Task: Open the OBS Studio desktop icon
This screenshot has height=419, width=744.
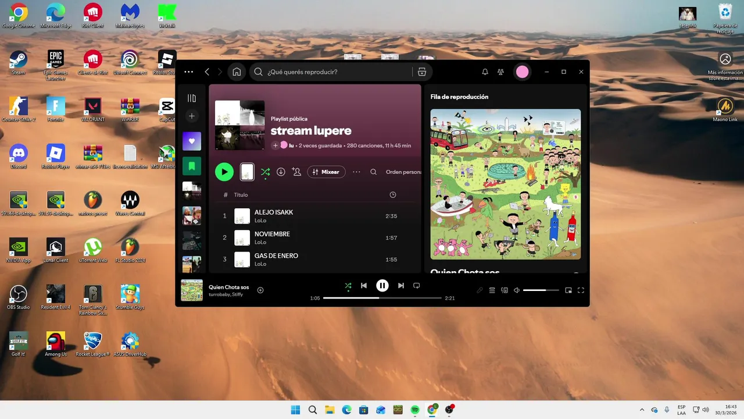Action: point(18,297)
